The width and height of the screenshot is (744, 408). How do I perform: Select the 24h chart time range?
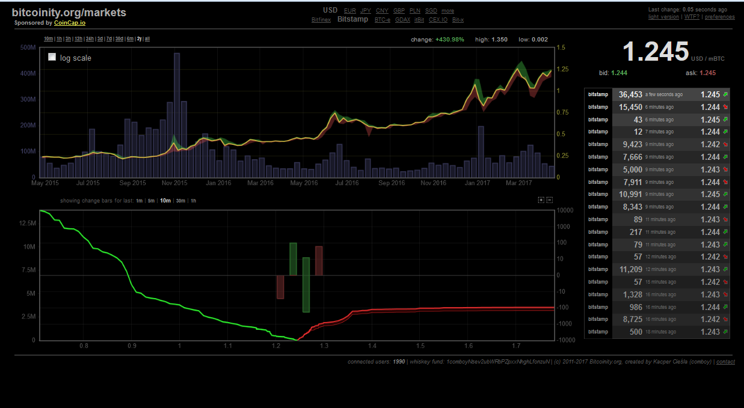click(x=90, y=38)
